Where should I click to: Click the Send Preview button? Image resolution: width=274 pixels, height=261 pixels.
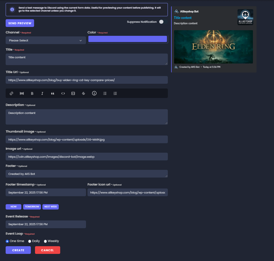tap(20, 23)
